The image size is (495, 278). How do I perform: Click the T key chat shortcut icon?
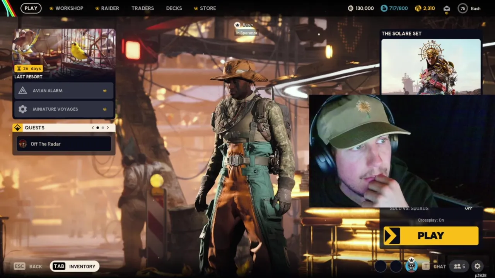pos(426,266)
